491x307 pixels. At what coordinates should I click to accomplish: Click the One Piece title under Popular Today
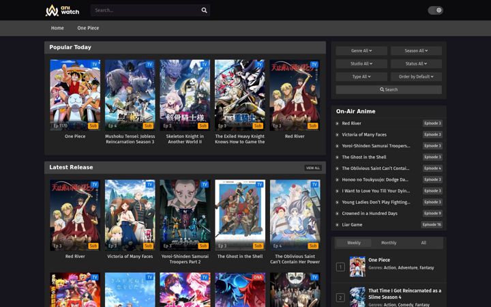[x=75, y=136]
